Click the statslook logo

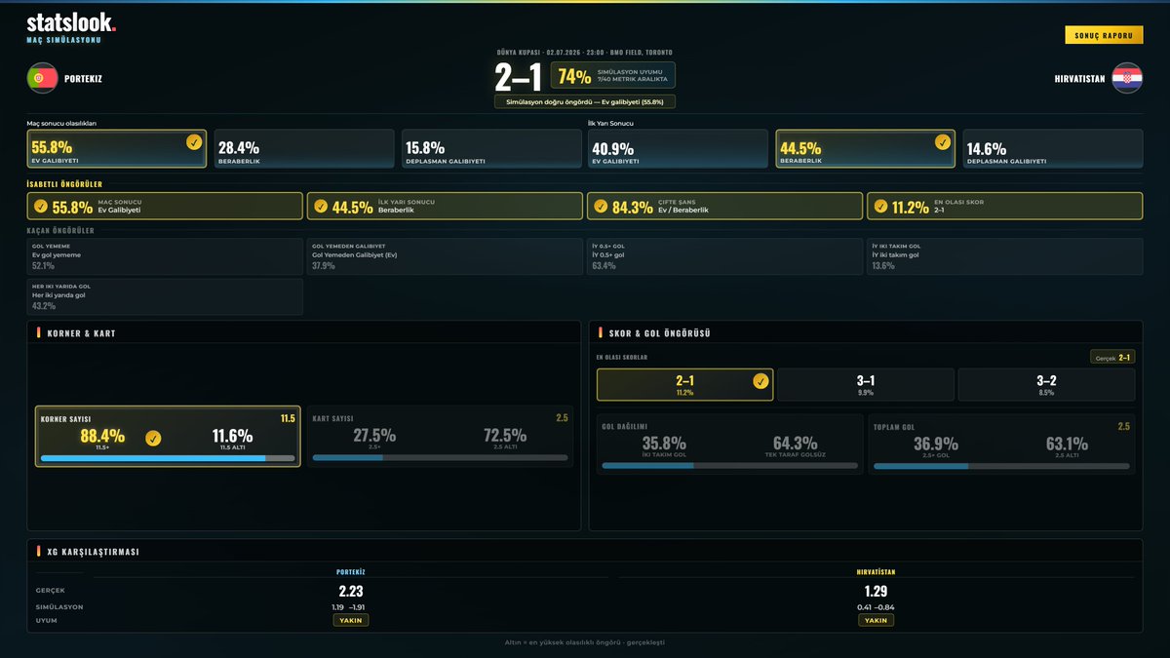click(71, 22)
